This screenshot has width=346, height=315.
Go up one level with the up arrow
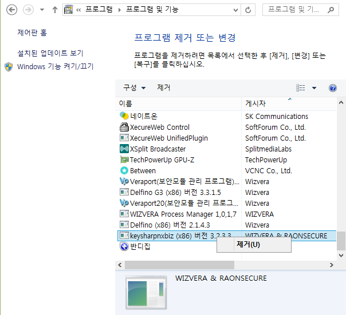pos(55,10)
